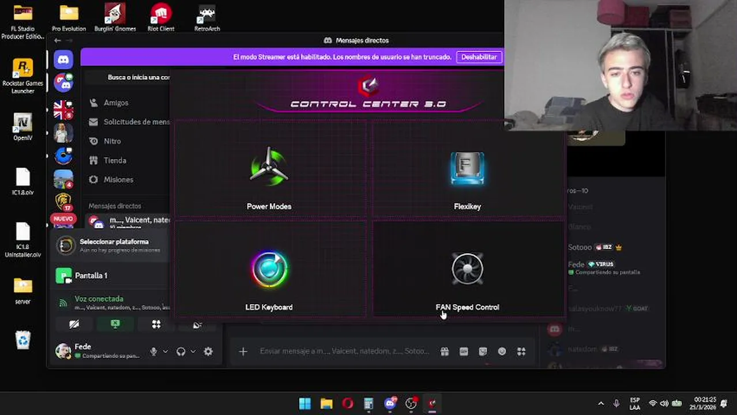Open the Discord server with badge 17
Screen dimensions: 737x415
[x=63, y=202]
